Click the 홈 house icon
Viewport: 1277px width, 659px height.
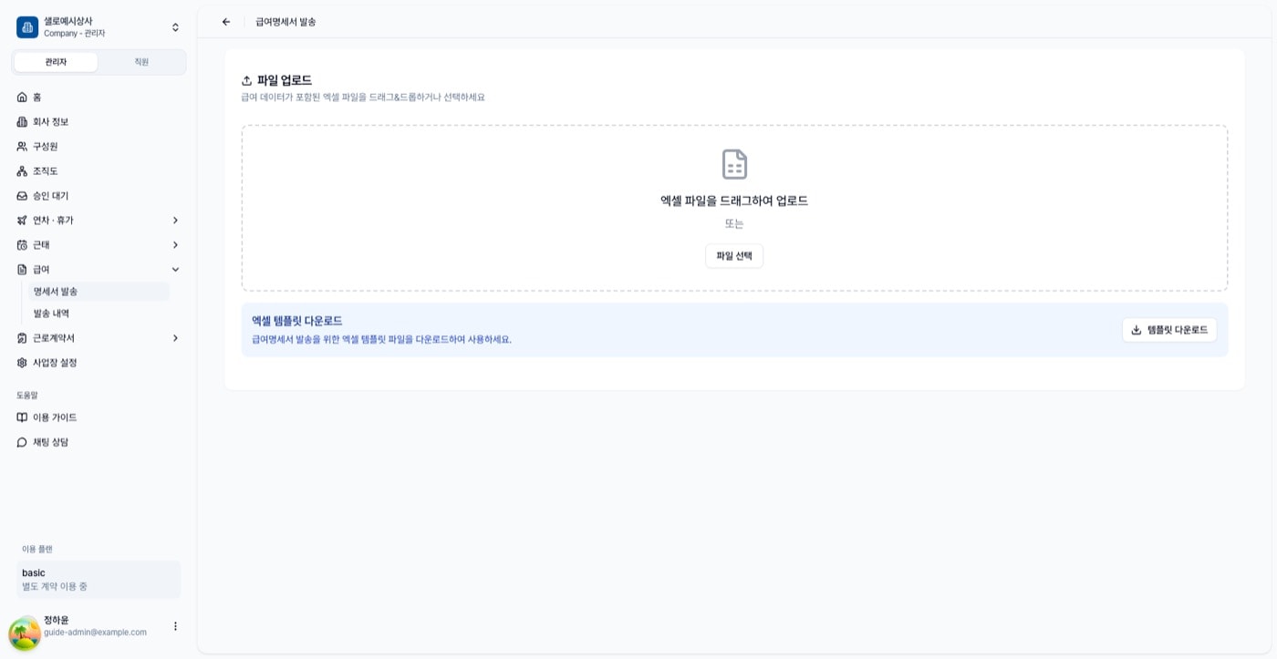point(22,97)
